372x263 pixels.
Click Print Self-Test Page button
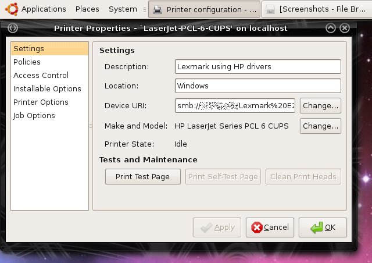click(x=223, y=176)
